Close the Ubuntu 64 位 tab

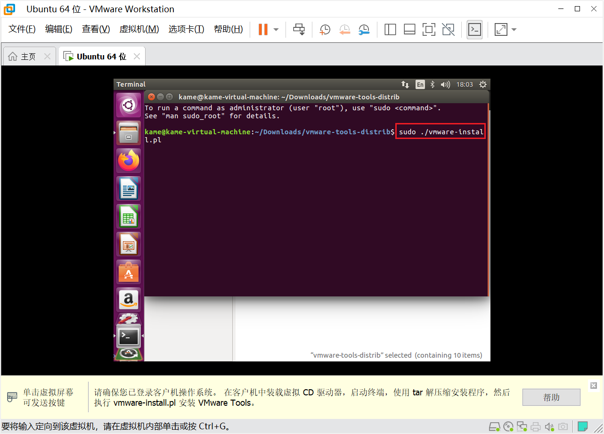click(x=137, y=57)
